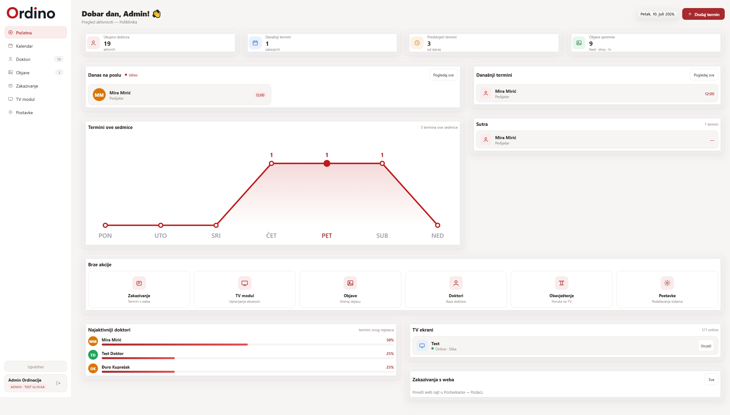Click 'Poveži web sajt u Postavkama → Podaci.' text
The height and width of the screenshot is (415, 730).
click(448, 392)
